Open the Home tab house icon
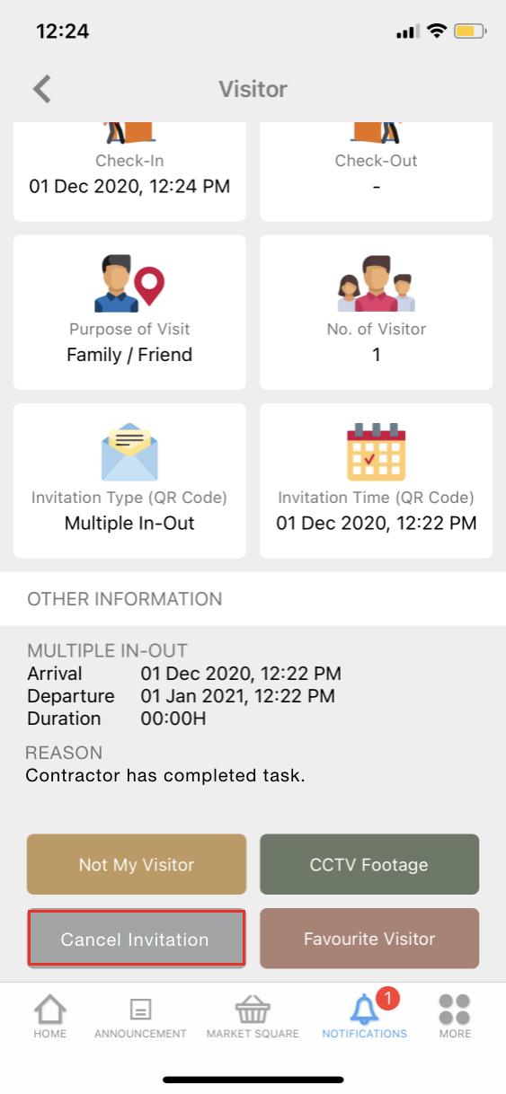This screenshot has height=1094, width=506. [x=50, y=1010]
